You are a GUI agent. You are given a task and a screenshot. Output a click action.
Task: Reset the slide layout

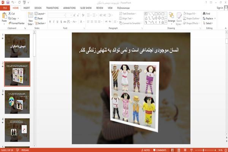[x=39, y=19]
